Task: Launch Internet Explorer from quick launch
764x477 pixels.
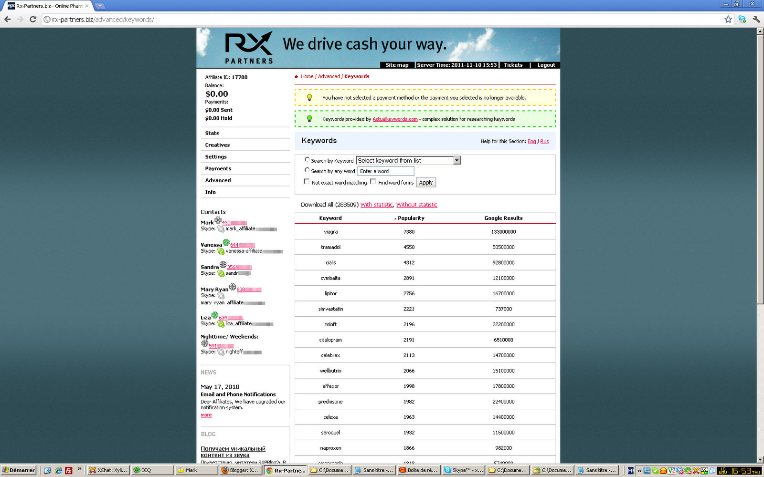Action: pyautogui.click(x=58, y=470)
